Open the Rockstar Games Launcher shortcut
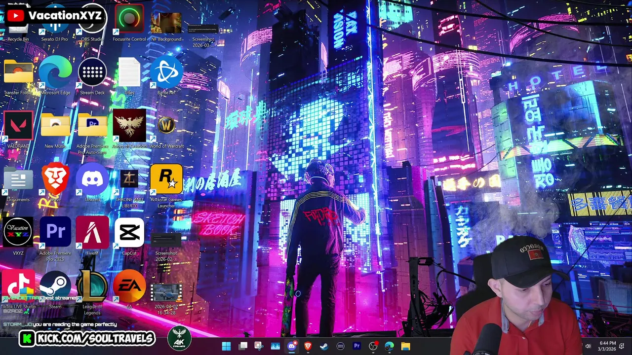 [x=166, y=186]
